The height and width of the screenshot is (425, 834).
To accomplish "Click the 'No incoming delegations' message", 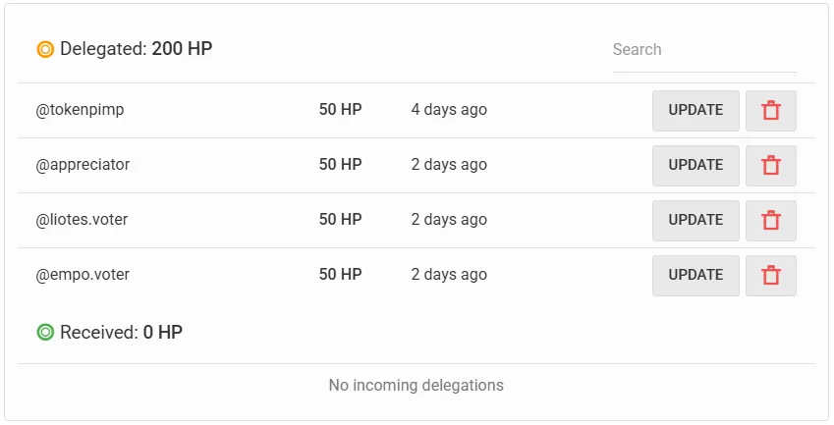I will coord(416,385).
